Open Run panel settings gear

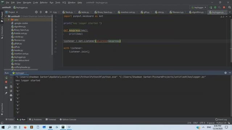point(225,73)
